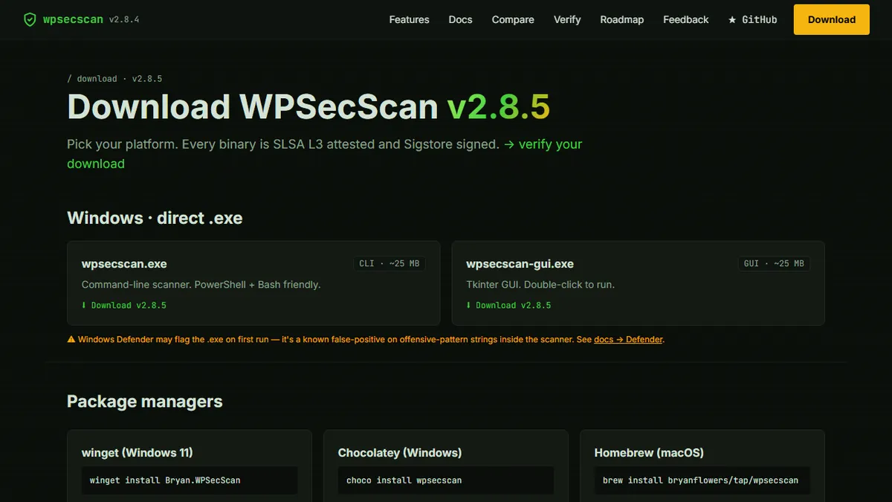
Task: Open the Docs nav item
Action: [460, 19]
